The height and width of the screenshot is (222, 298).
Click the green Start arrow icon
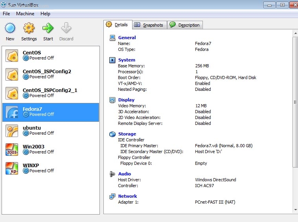click(x=48, y=28)
